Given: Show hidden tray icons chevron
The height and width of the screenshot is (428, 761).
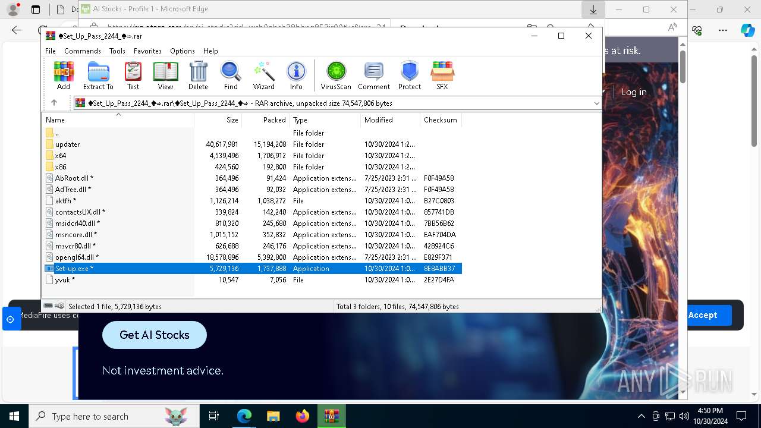Looking at the screenshot, I should point(641,416).
